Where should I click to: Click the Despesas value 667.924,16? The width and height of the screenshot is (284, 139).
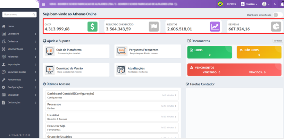point(239,29)
